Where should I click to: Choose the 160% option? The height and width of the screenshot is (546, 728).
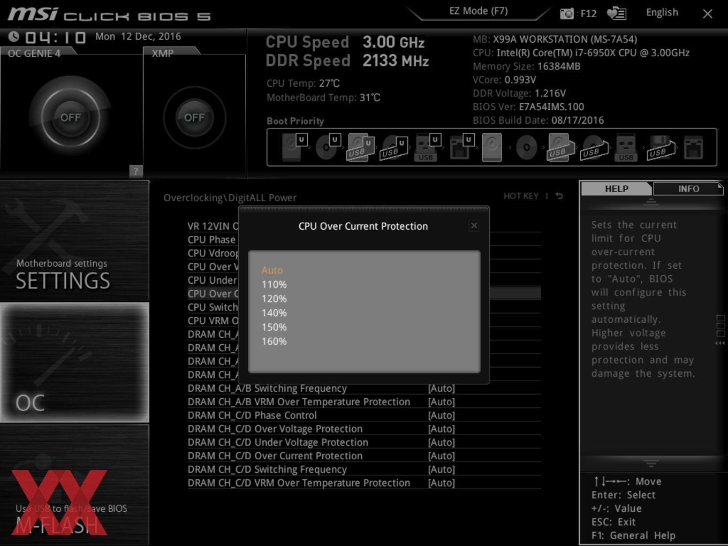click(274, 341)
